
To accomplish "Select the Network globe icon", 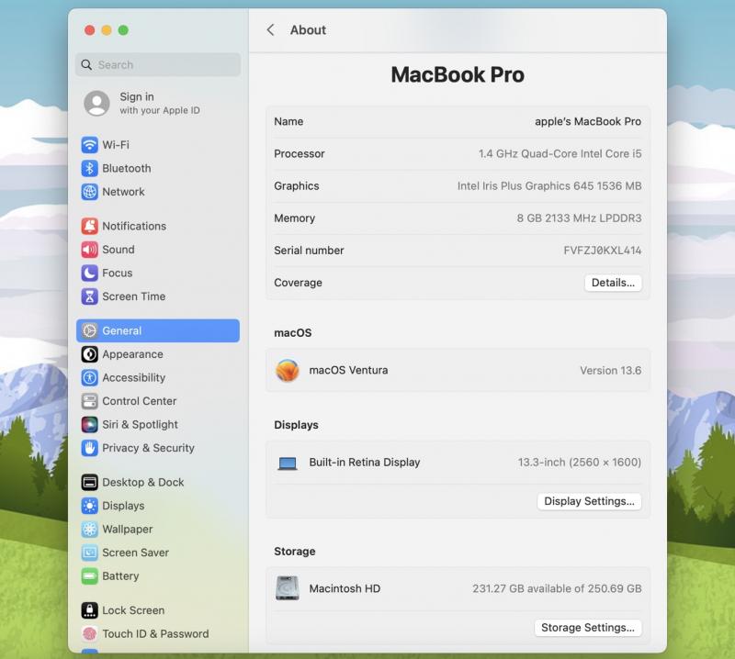I will [x=89, y=192].
